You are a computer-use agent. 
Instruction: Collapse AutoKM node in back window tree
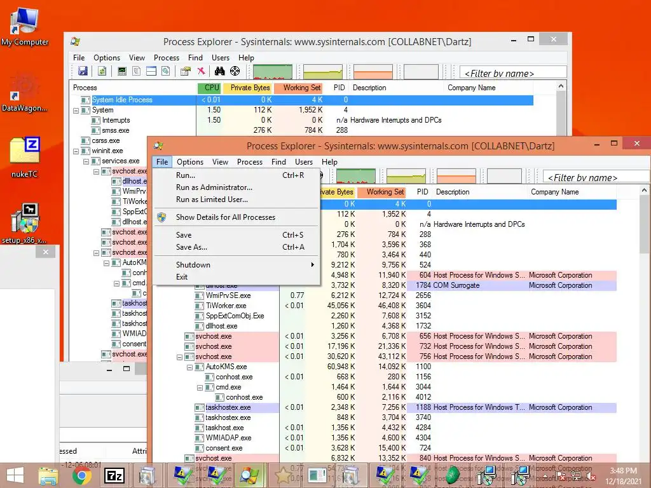click(x=106, y=262)
